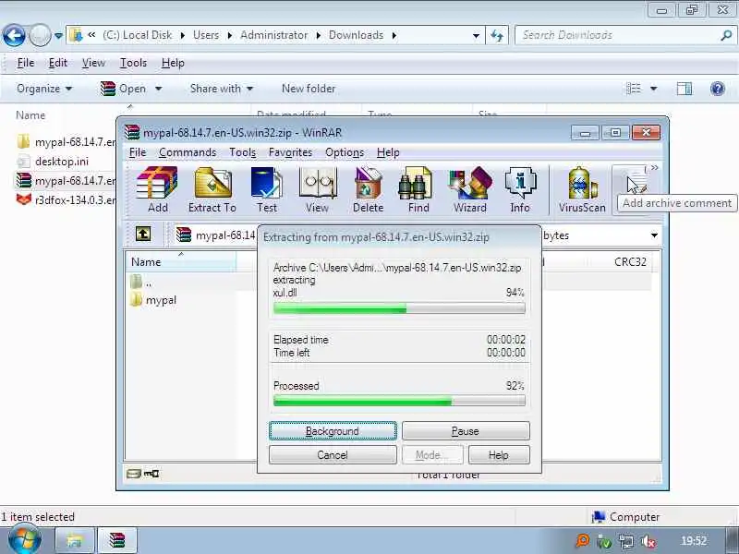Click the drive icon in WinRAR status bar
The height and width of the screenshot is (554, 739).
pos(134,474)
